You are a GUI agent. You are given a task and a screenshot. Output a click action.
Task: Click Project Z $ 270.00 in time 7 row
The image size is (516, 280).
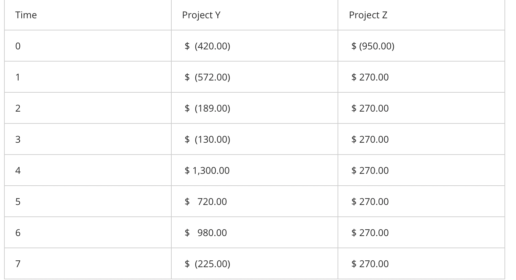(370, 264)
